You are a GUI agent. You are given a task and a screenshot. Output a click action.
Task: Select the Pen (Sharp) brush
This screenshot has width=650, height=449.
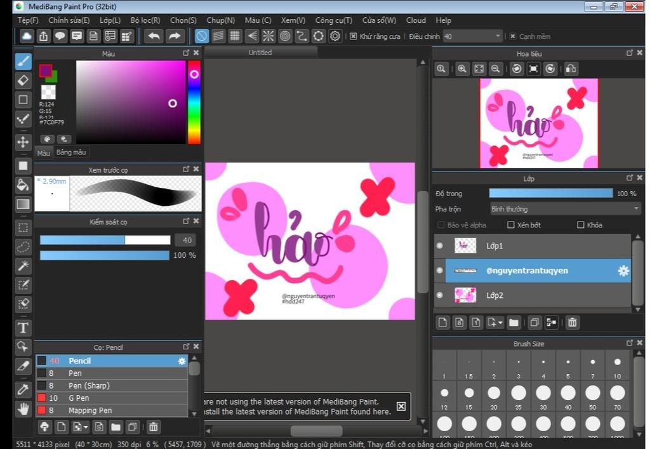[112, 385]
